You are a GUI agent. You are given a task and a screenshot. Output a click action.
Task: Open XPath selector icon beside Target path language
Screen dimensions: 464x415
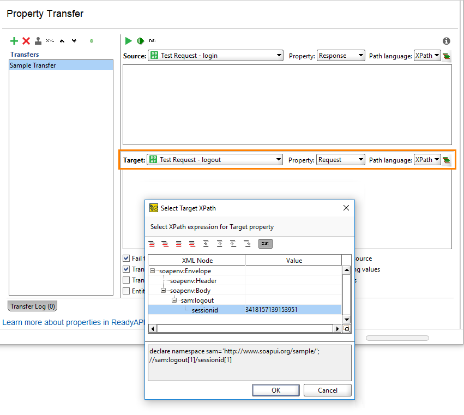pos(447,160)
